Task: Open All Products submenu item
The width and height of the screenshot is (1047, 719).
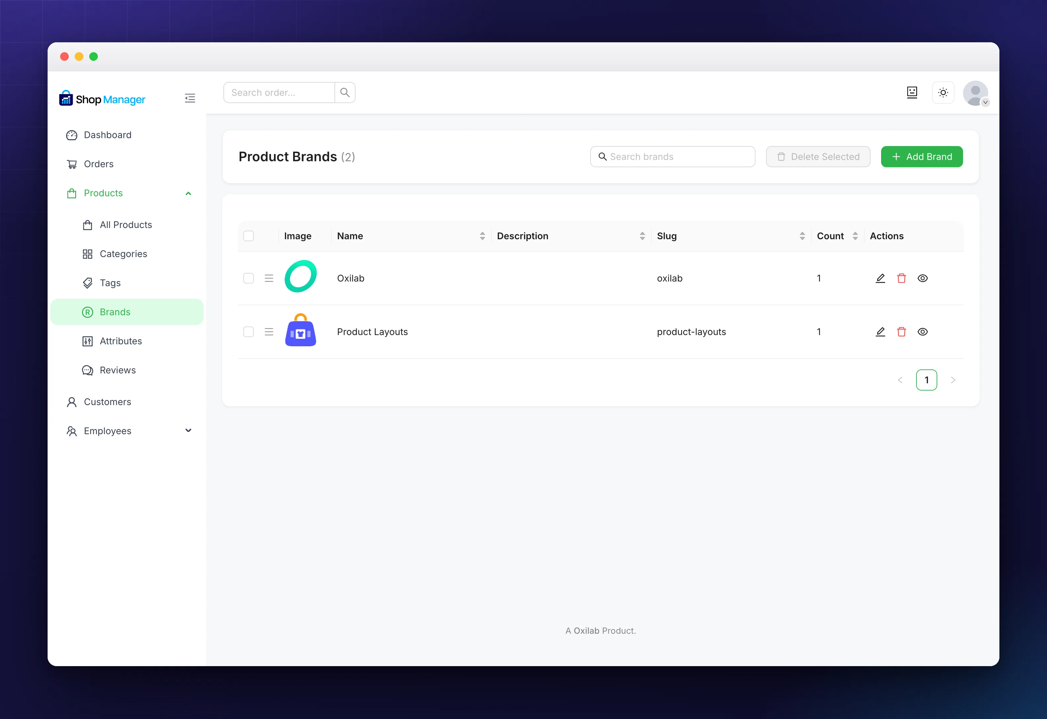Action: point(127,225)
